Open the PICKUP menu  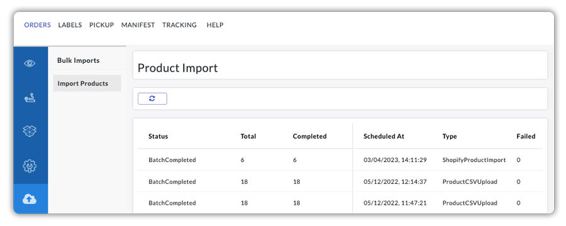tap(102, 25)
